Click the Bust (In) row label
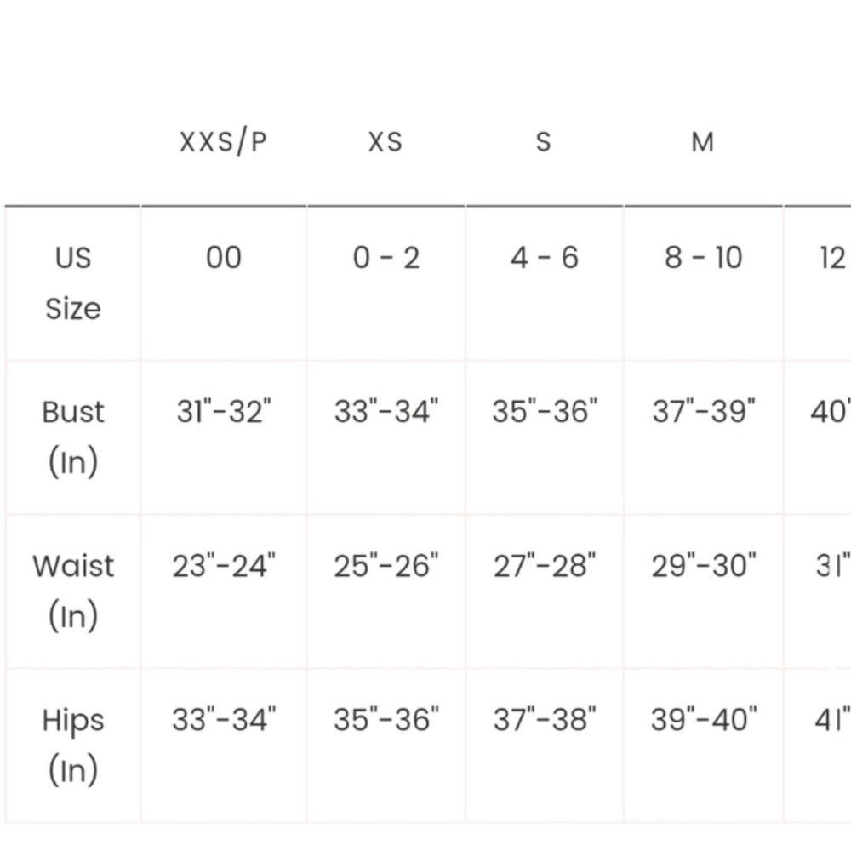Screen dimensions: 851x851 pos(72,437)
